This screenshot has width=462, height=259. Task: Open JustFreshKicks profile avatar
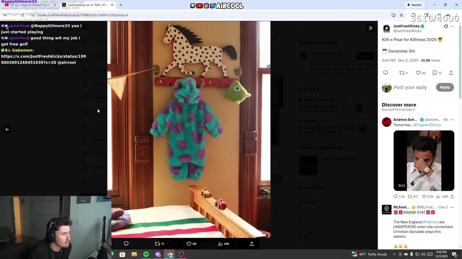[x=387, y=29]
